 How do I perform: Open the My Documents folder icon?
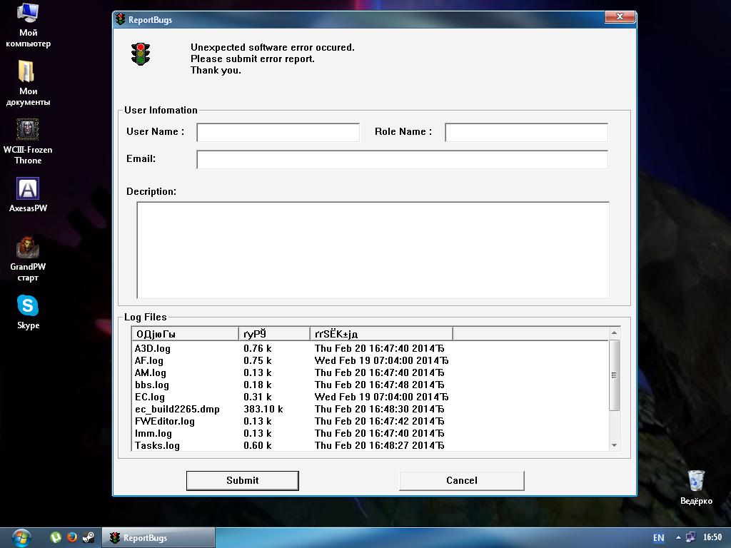click(x=28, y=83)
